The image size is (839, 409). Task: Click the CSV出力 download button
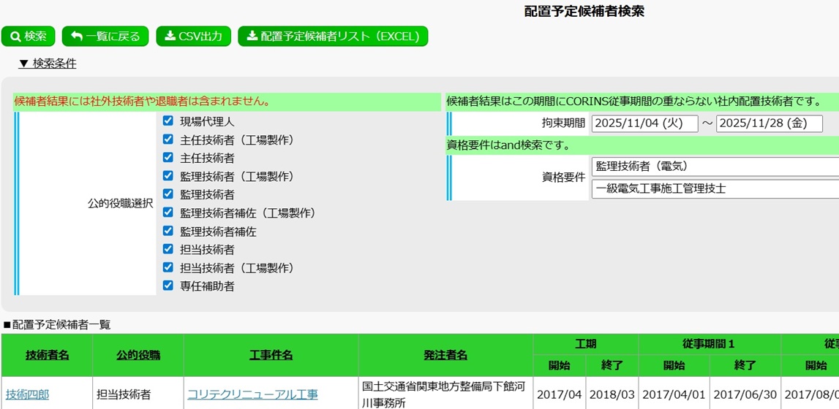click(194, 37)
